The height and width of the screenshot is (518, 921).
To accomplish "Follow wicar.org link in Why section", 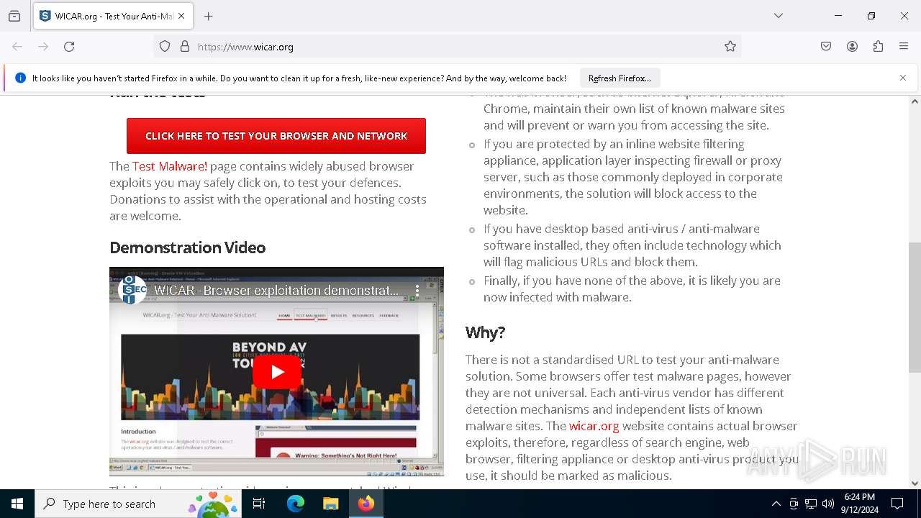I will [x=594, y=426].
